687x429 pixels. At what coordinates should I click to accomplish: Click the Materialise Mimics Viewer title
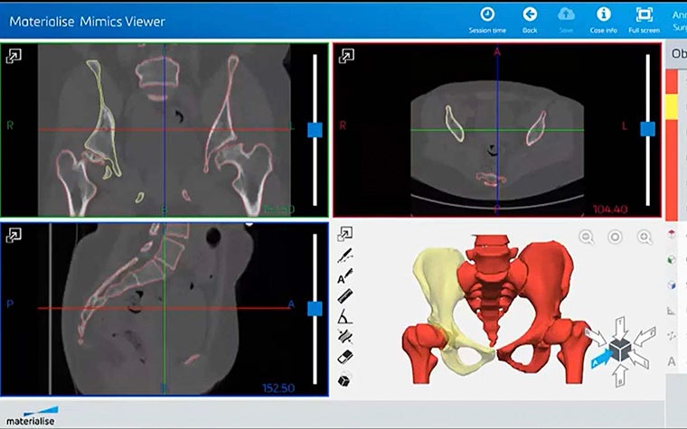point(87,22)
